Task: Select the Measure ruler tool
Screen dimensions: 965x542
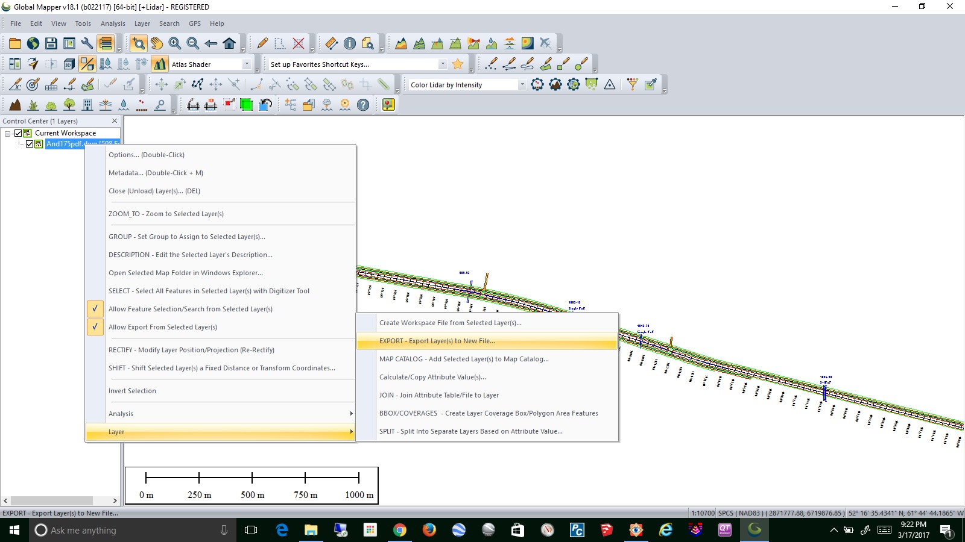Action: pyautogui.click(x=332, y=43)
